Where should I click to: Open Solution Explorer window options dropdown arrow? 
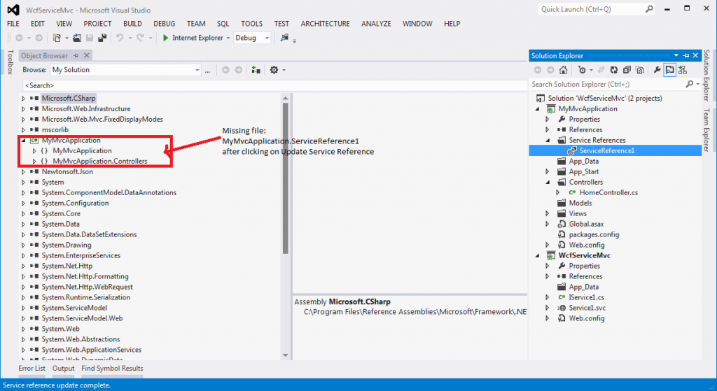point(676,56)
